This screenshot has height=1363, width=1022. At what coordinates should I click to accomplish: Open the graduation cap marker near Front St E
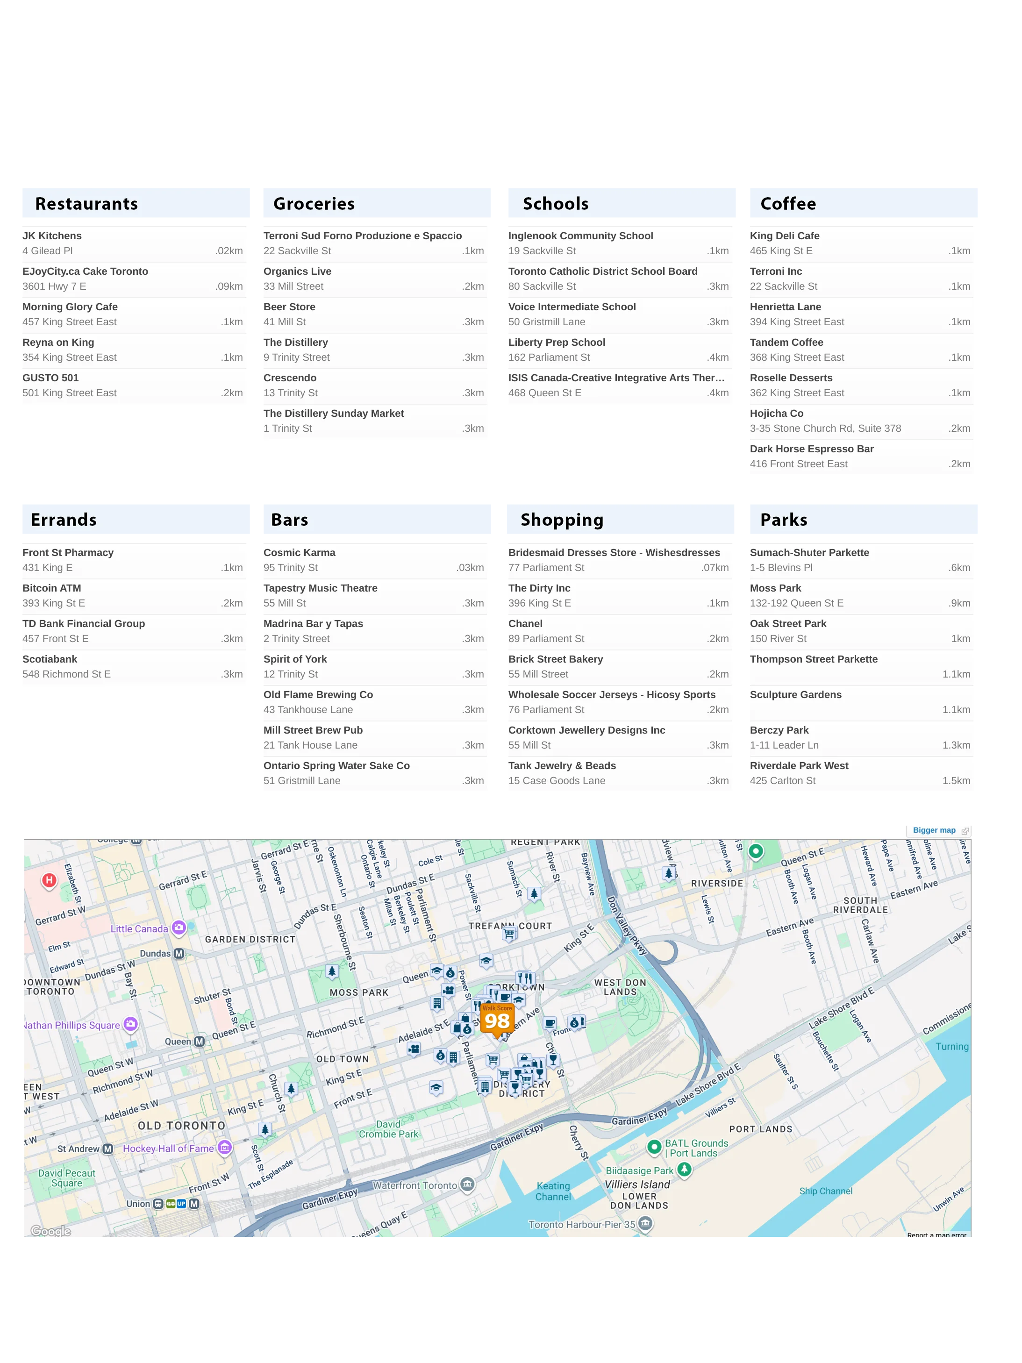[x=436, y=1088]
